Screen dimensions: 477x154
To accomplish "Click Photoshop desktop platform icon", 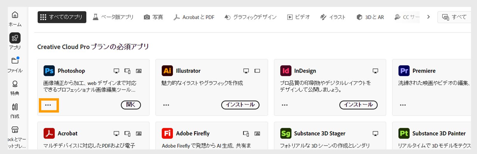I will (x=116, y=71).
